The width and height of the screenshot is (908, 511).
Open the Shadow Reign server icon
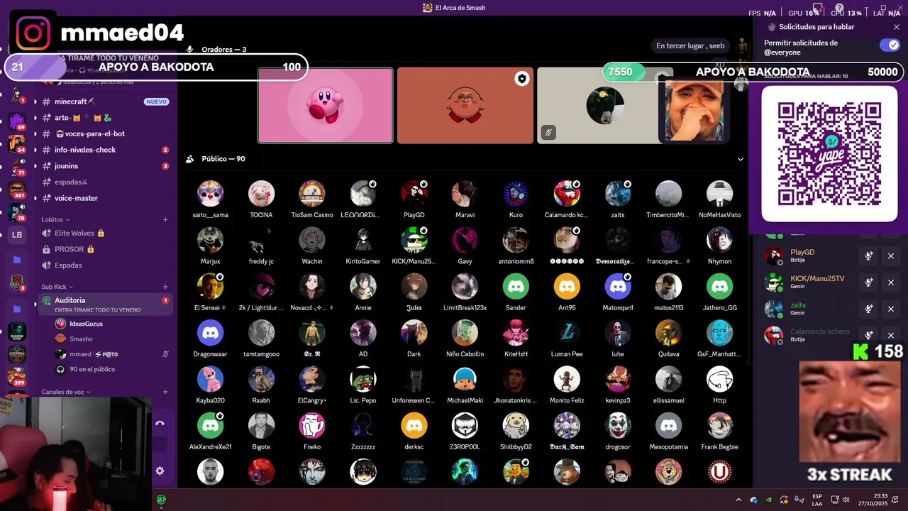coord(17,331)
